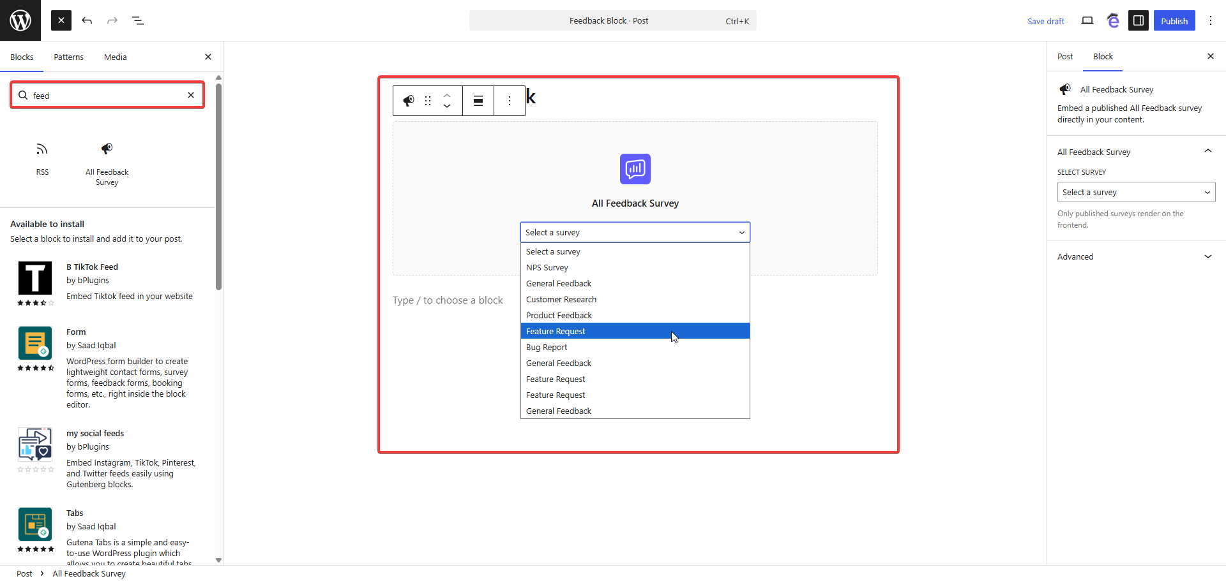Switch to the Block tab in settings sidebar
This screenshot has height=581, width=1226.
coord(1103,56)
